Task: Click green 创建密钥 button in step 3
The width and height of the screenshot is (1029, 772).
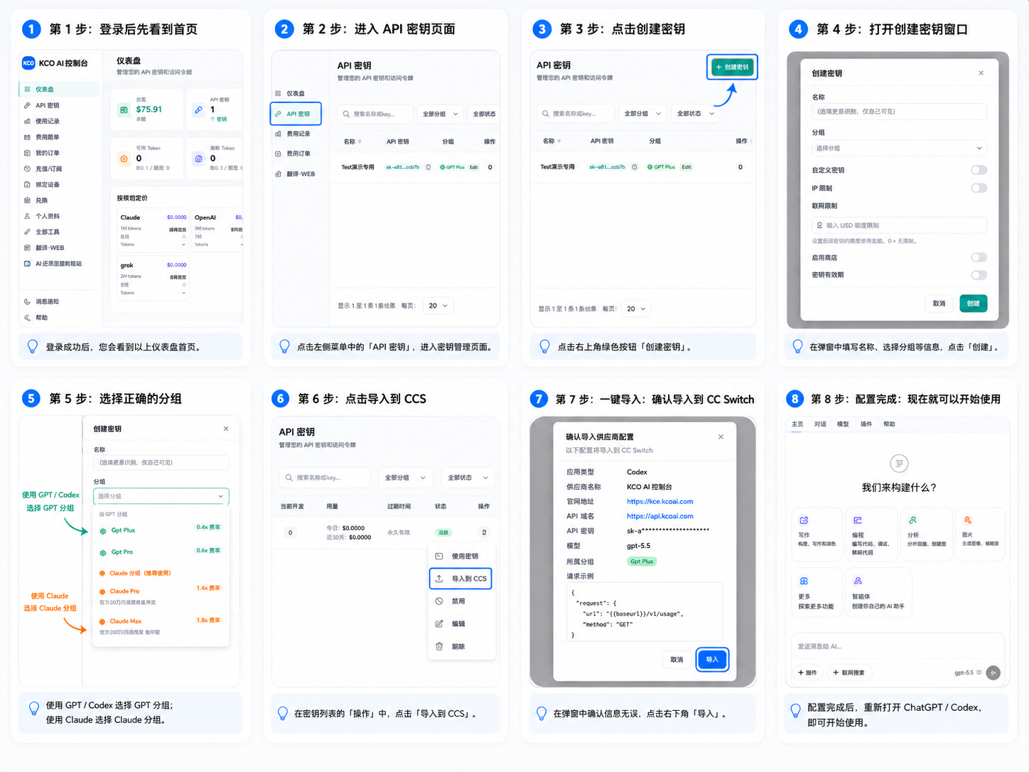Action: [x=732, y=67]
